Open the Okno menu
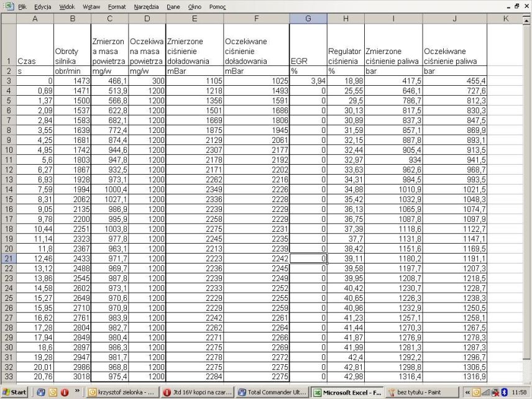The width and height of the screenshot is (532, 399). [195, 7]
